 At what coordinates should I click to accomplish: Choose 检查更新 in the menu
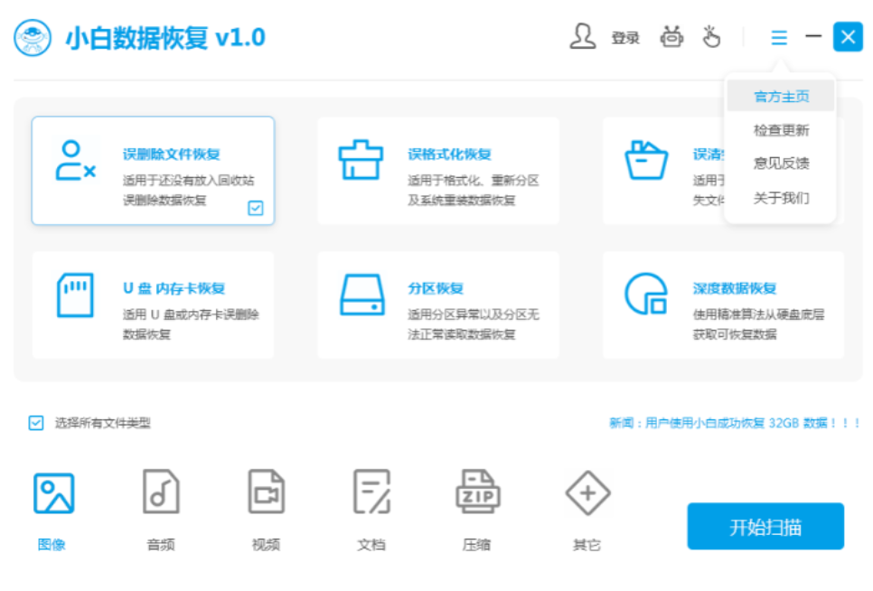click(783, 128)
